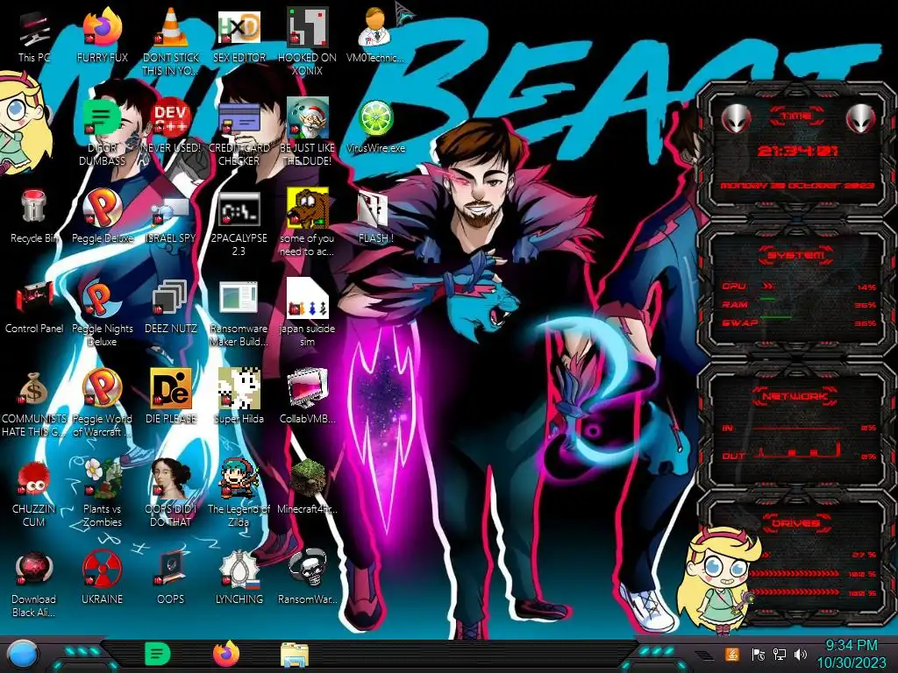Open the Download Black Ali... icon
This screenshot has width=898, height=673.
click(34, 584)
